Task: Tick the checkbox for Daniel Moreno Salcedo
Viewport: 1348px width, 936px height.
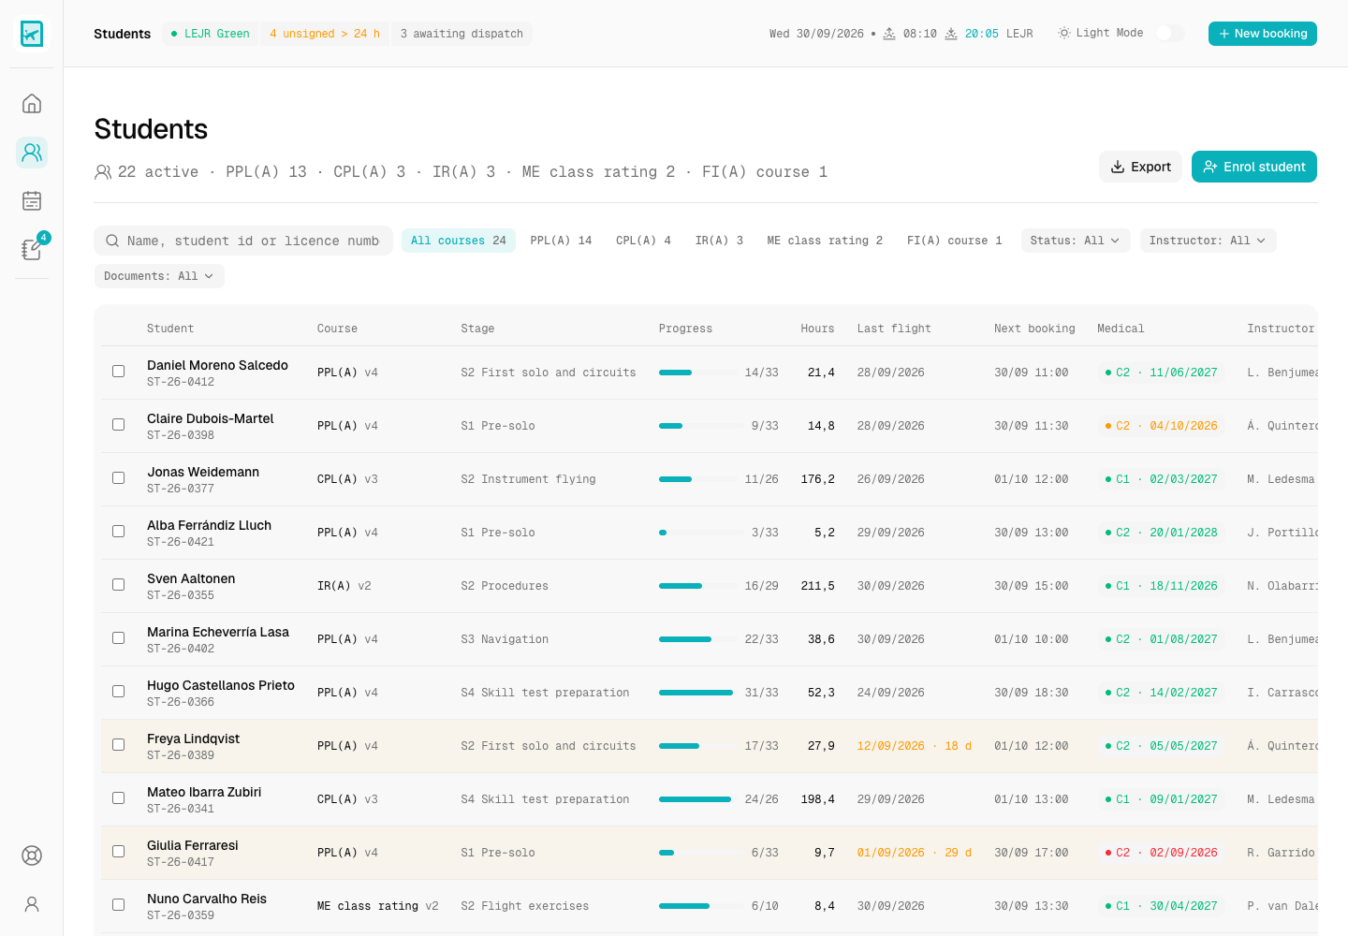Action: (x=119, y=372)
